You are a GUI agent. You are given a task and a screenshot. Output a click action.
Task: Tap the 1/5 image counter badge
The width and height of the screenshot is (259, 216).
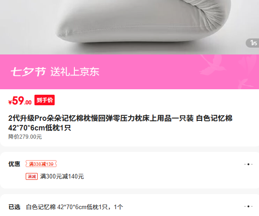click(253, 43)
